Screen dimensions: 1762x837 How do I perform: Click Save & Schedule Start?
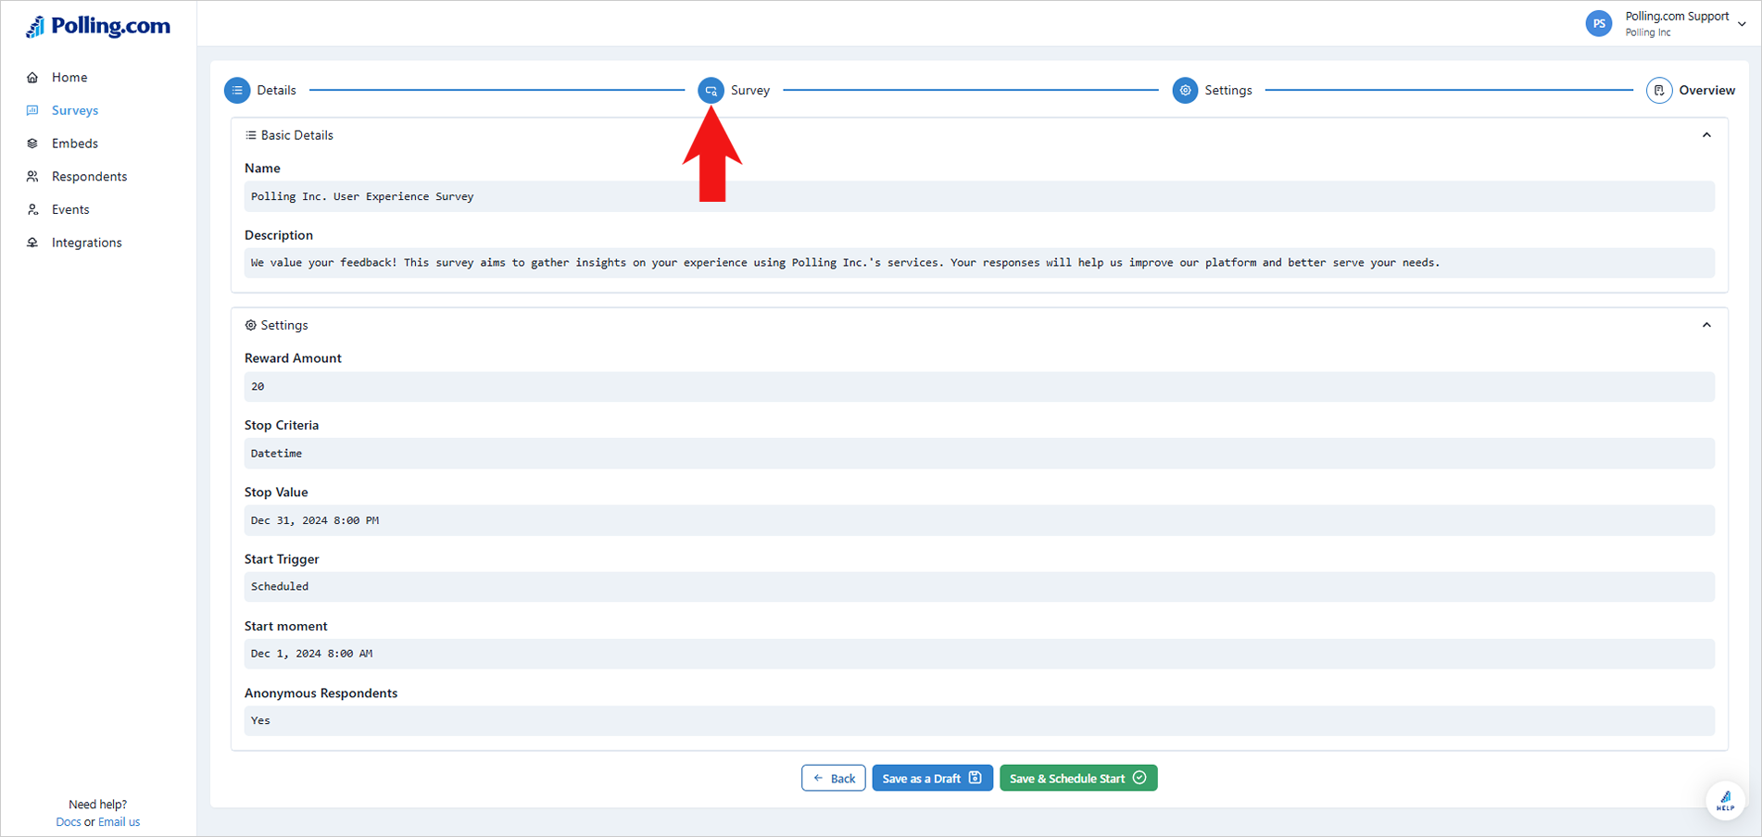click(1078, 778)
